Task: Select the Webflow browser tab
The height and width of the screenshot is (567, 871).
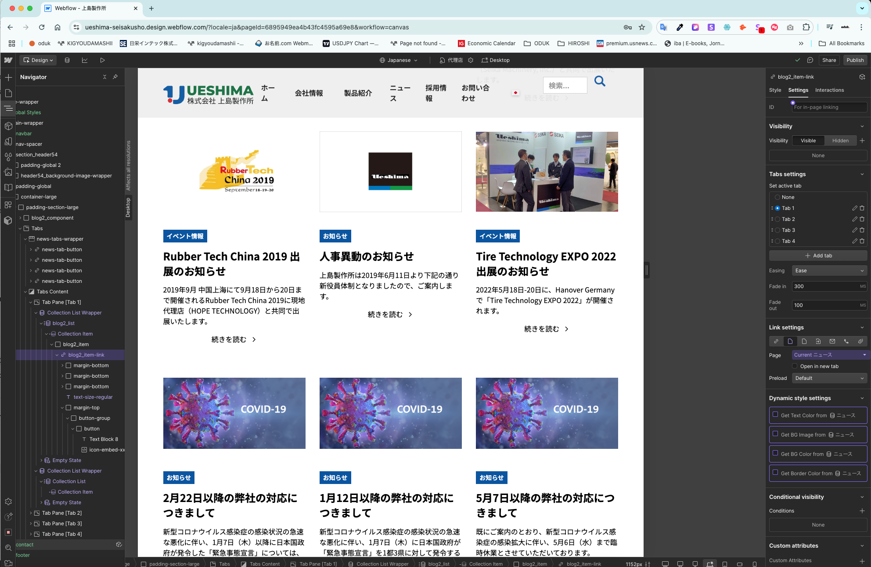Action: (x=91, y=8)
